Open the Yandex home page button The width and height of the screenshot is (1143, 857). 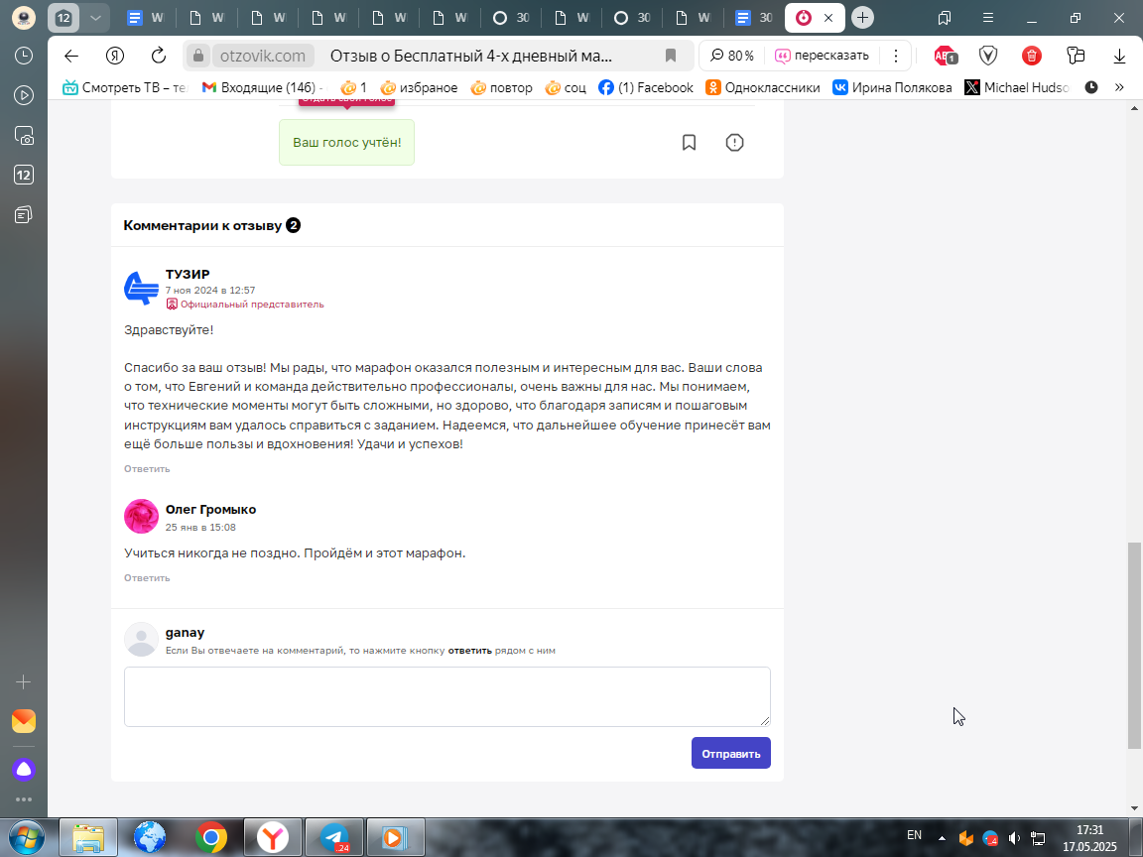(114, 56)
